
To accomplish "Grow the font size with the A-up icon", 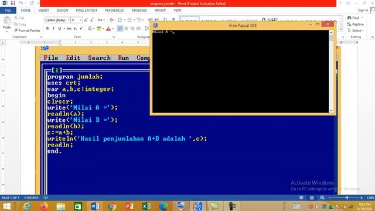I will (x=86, y=20).
